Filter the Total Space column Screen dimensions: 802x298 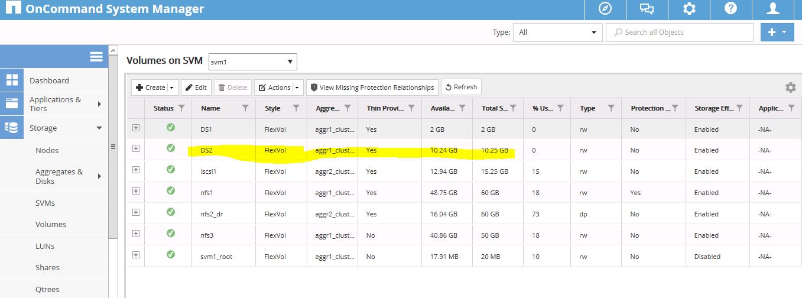click(513, 108)
